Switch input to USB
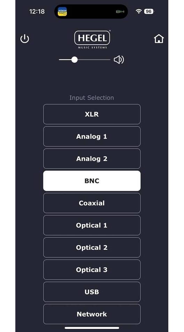 point(92,292)
